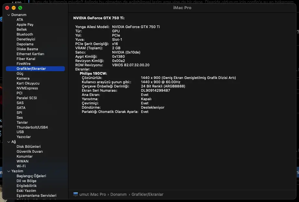The image size is (299, 202).
Task: Click 'umut iMac Pro' in path bar
Action: (x=93, y=194)
